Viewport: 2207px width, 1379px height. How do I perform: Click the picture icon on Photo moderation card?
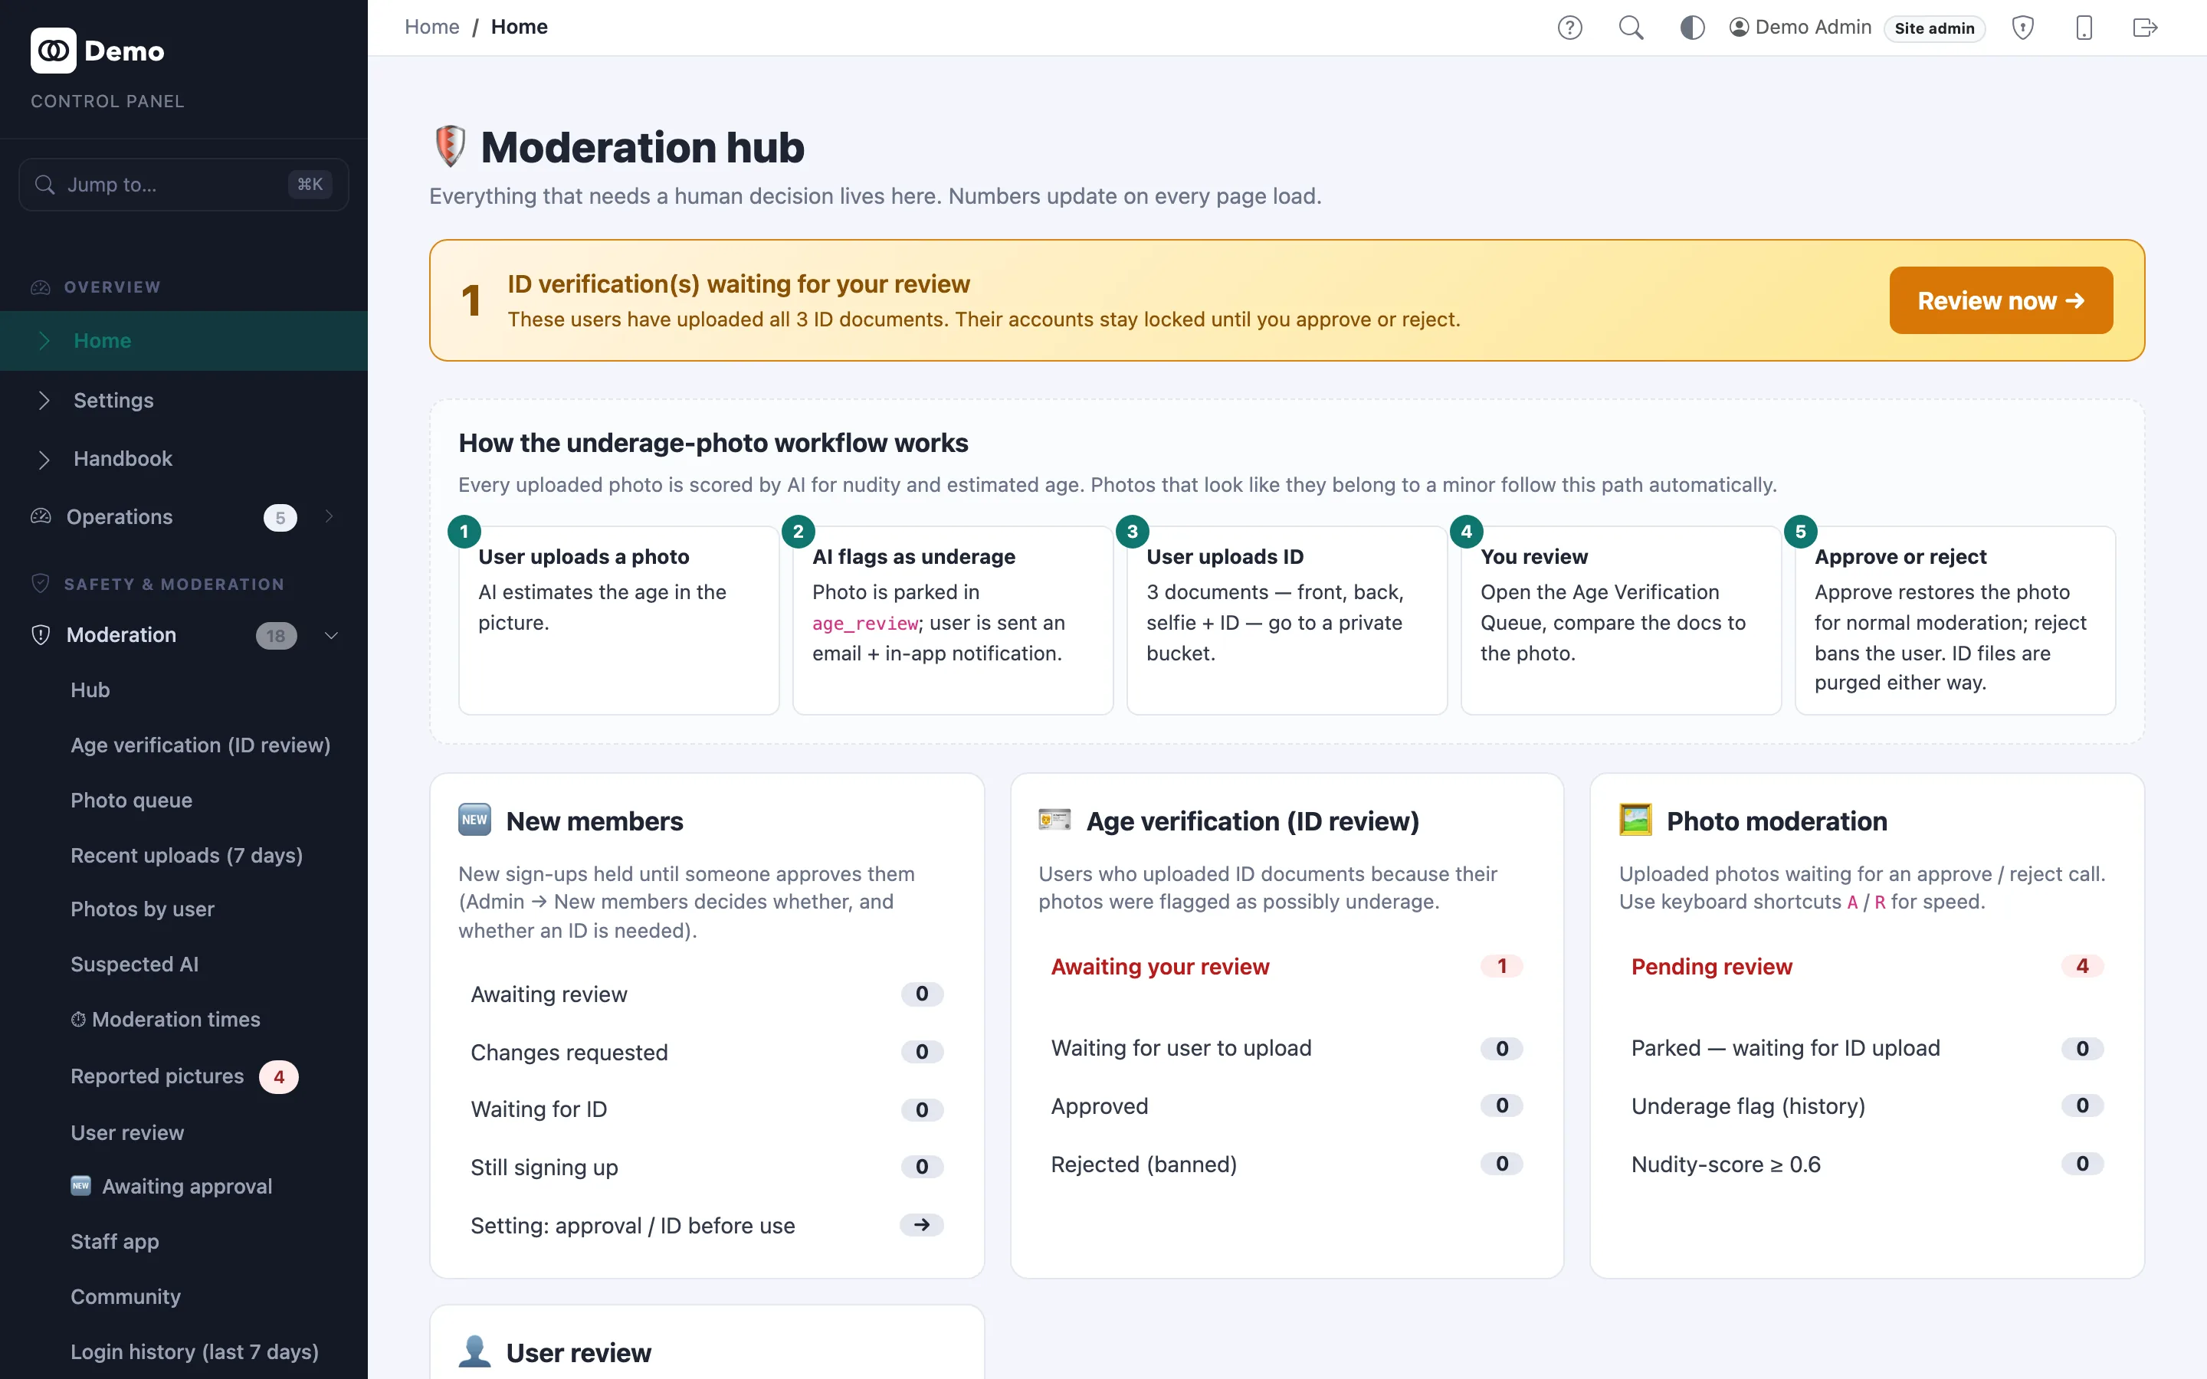pyautogui.click(x=1635, y=820)
